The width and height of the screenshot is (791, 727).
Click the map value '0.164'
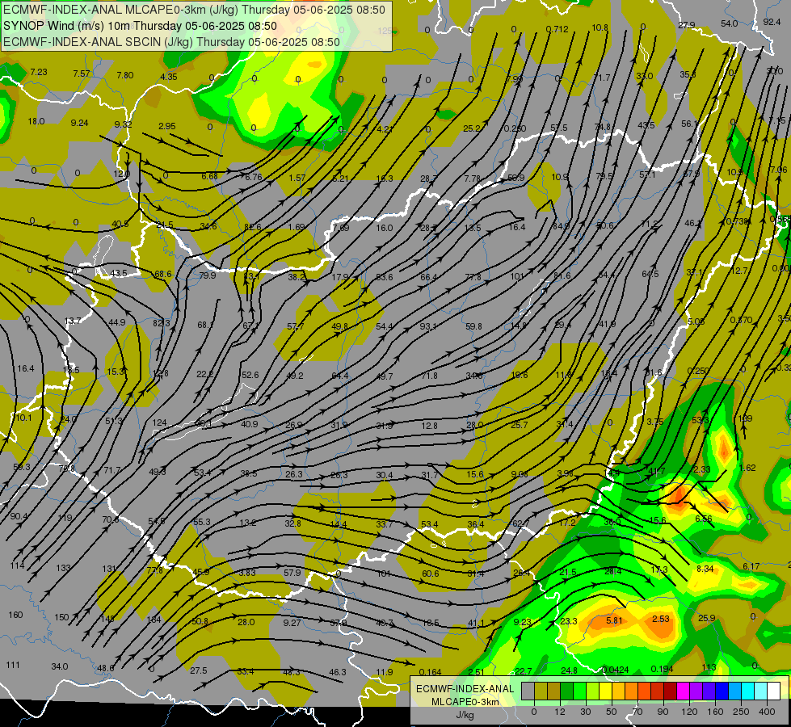pos(431,672)
